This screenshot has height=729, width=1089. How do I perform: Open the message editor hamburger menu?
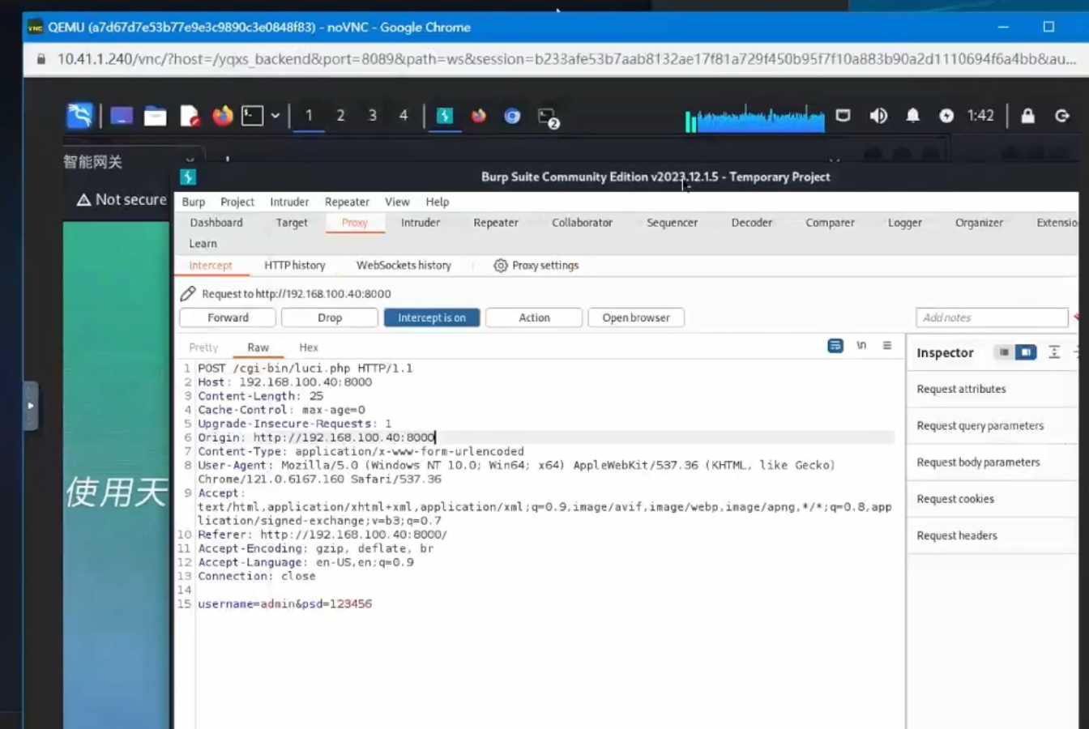pyautogui.click(x=887, y=346)
